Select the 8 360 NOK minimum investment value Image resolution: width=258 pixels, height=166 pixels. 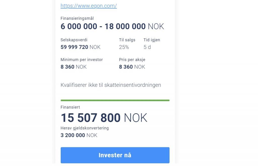(x=74, y=67)
